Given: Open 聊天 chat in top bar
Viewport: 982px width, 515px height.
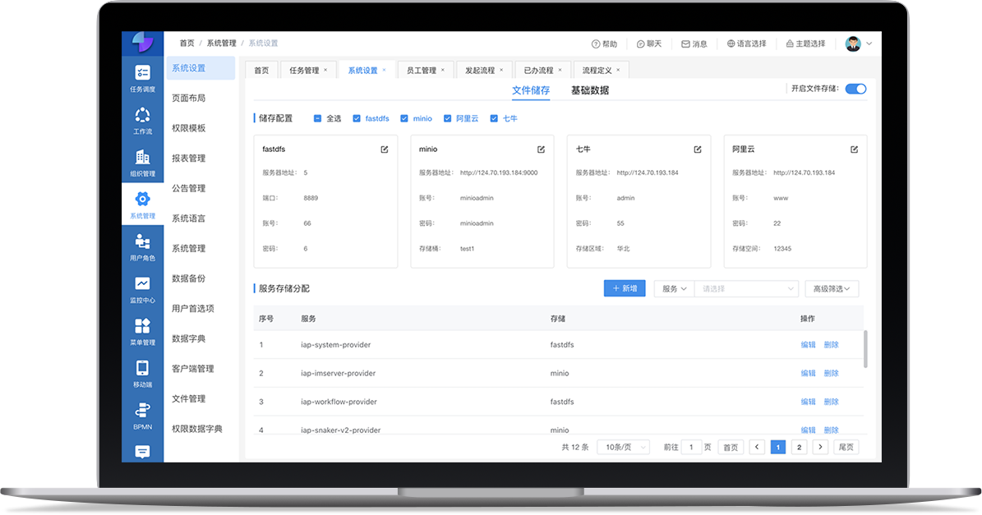Looking at the screenshot, I should [x=649, y=44].
